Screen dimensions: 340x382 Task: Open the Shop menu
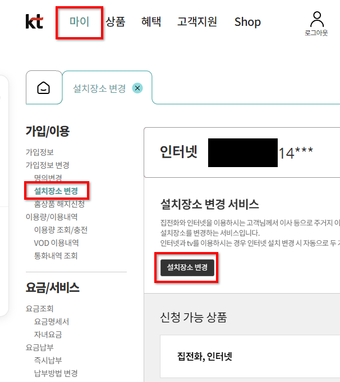click(247, 22)
